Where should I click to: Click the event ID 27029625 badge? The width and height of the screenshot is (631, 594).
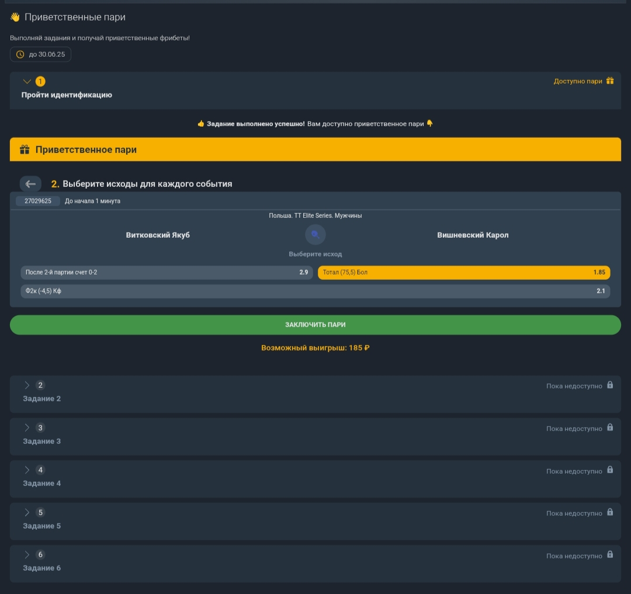click(38, 201)
